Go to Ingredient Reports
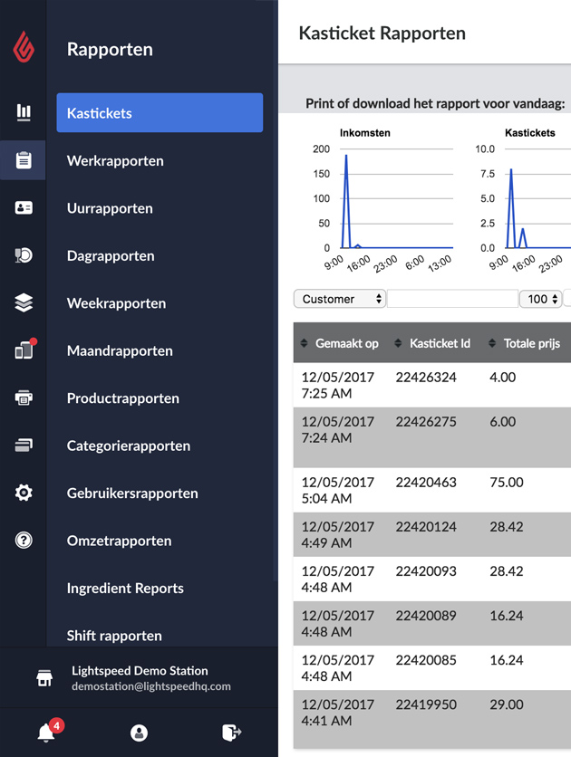 (125, 588)
